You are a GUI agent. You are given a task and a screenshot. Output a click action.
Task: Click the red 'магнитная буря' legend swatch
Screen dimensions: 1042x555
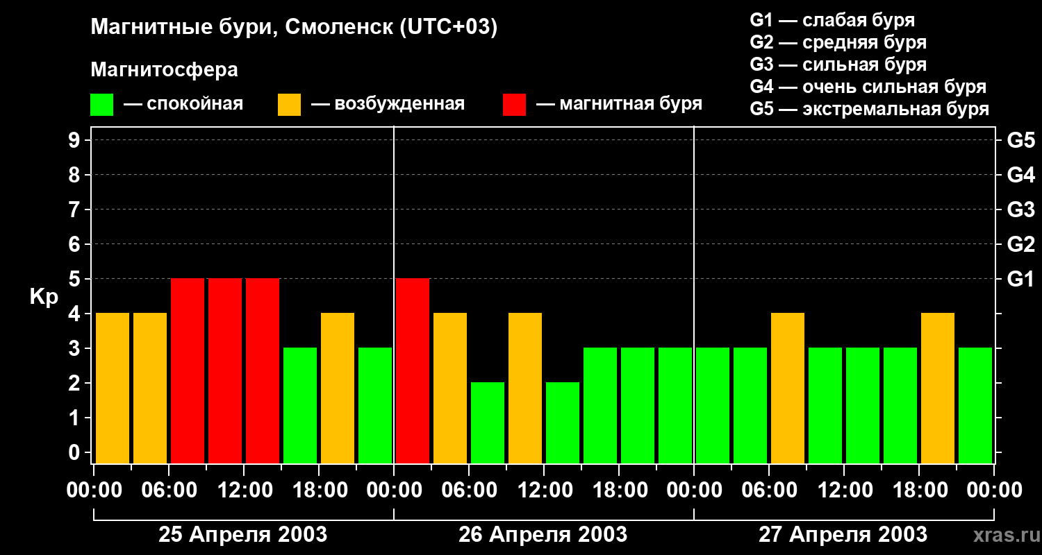click(x=514, y=105)
